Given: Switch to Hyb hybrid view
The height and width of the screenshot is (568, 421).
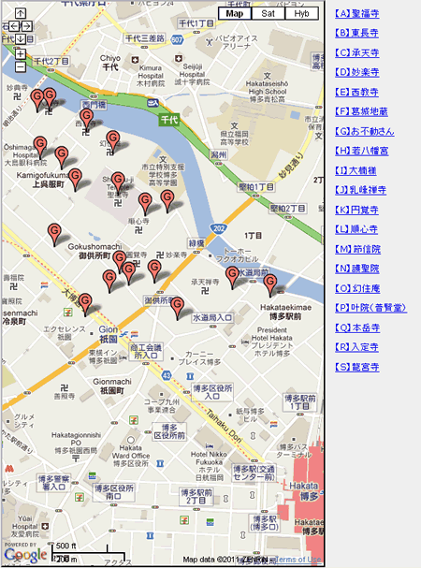Looking at the screenshot, I should [x=301, y=14].
